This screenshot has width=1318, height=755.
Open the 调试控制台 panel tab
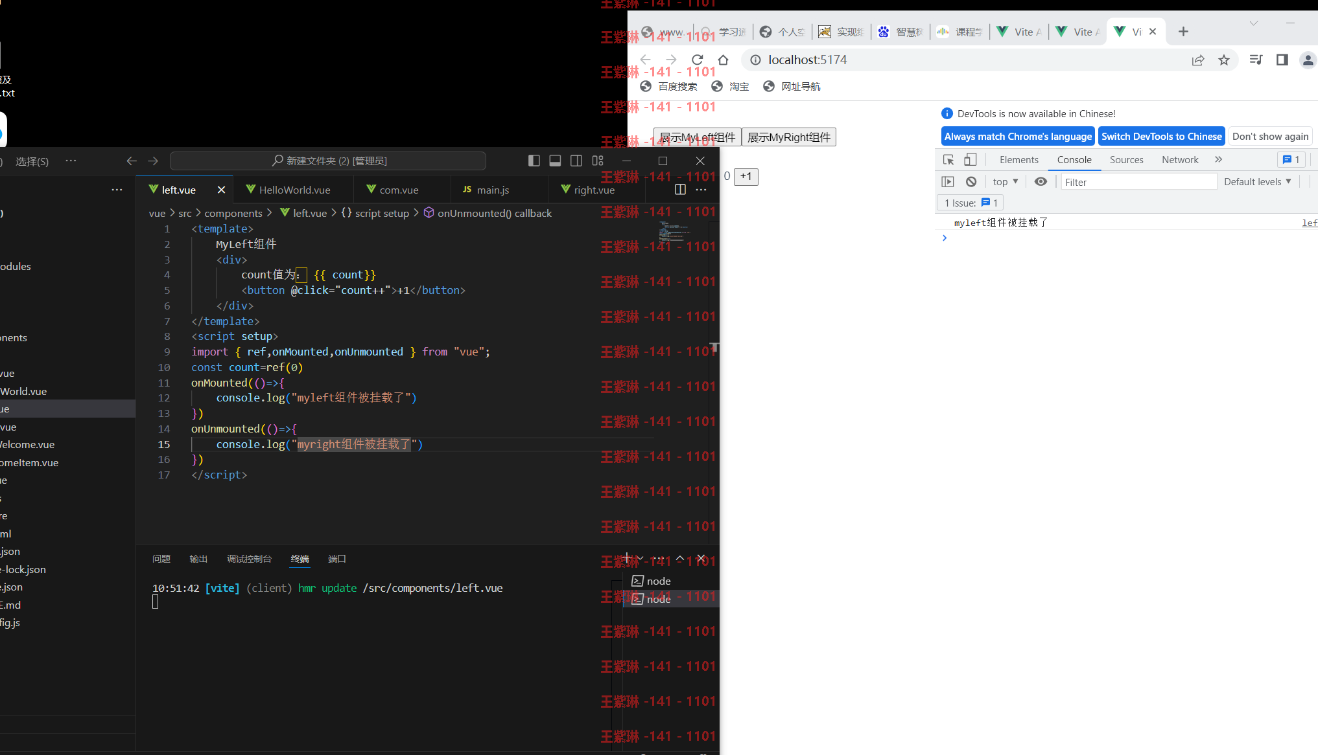(x=249, y=559)
